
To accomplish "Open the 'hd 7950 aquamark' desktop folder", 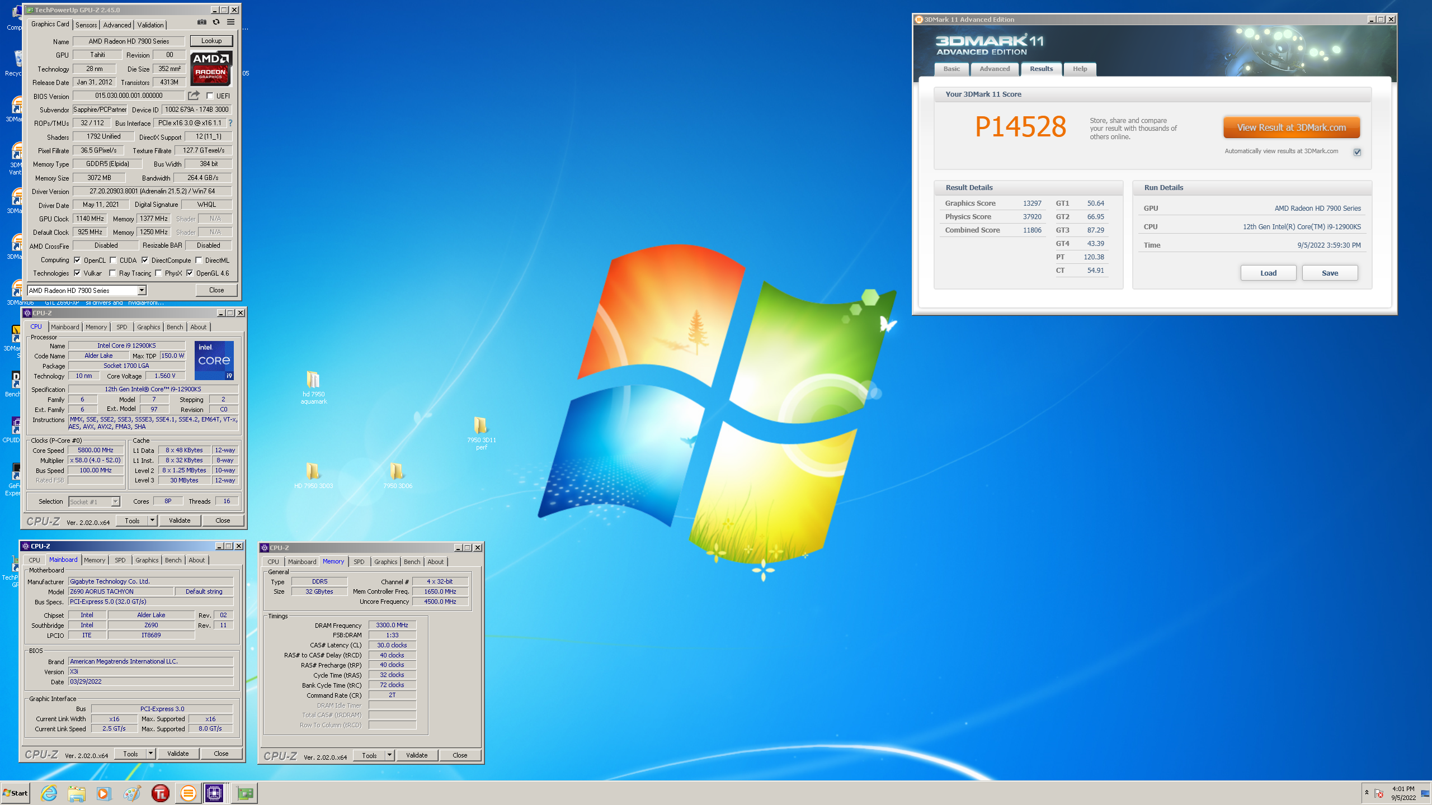I will [x=313, y=386].
